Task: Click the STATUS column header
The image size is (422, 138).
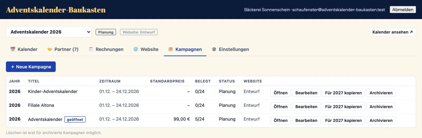Action: [227, 81]
